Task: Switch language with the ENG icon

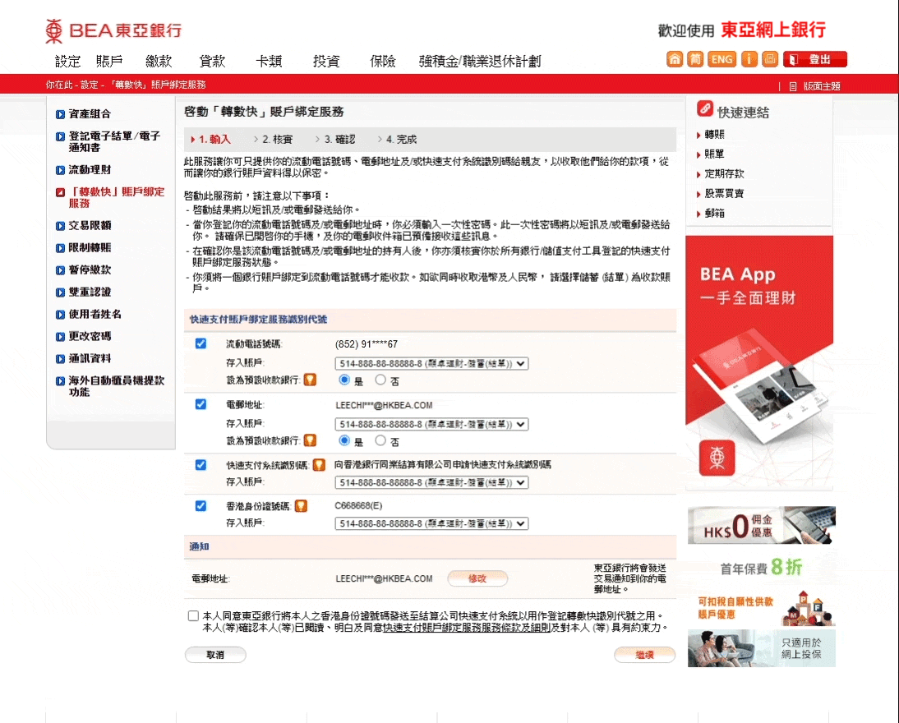Action: (x=722, y=59)
